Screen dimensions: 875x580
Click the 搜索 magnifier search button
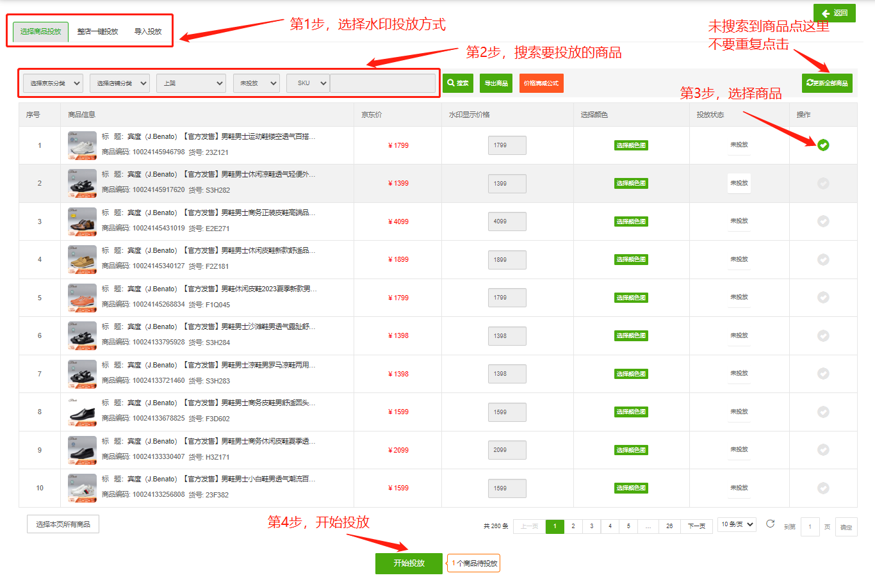point(458,83)
